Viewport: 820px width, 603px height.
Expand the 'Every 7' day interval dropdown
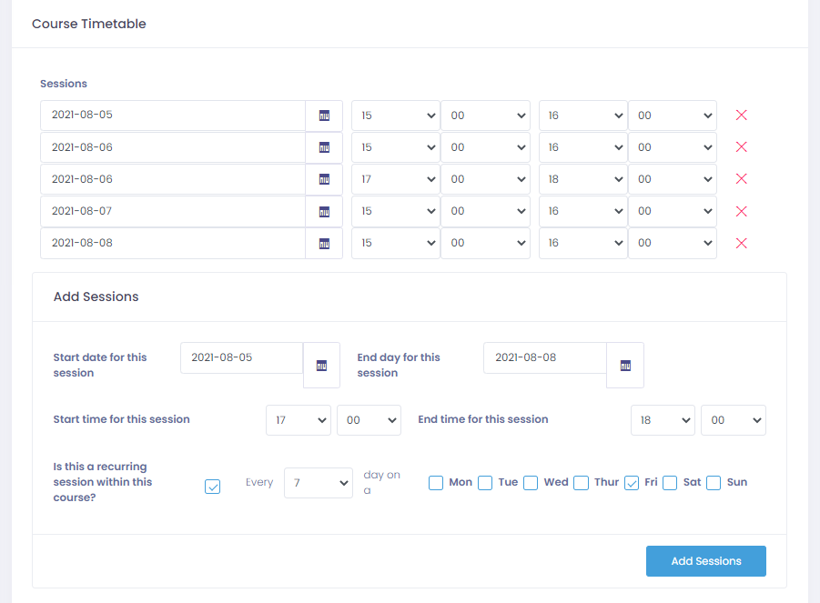318,483
